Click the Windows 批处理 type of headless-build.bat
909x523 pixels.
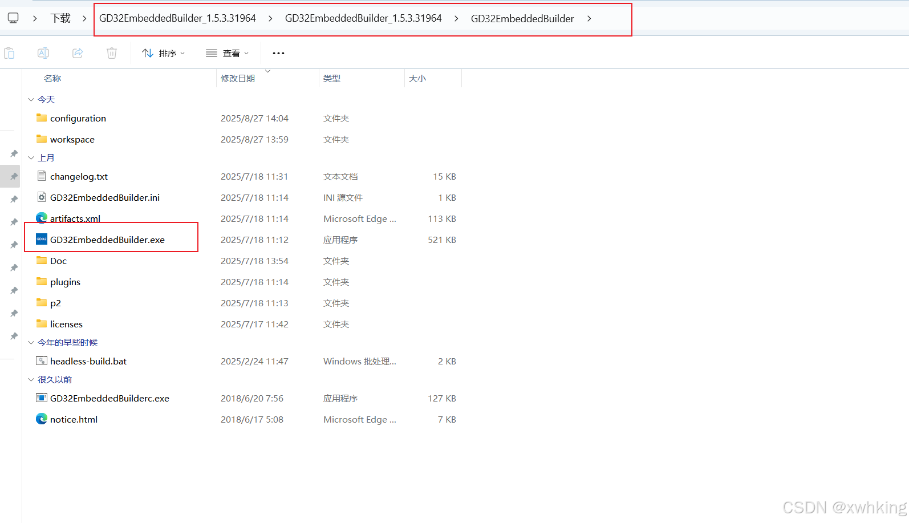[359, 362]
